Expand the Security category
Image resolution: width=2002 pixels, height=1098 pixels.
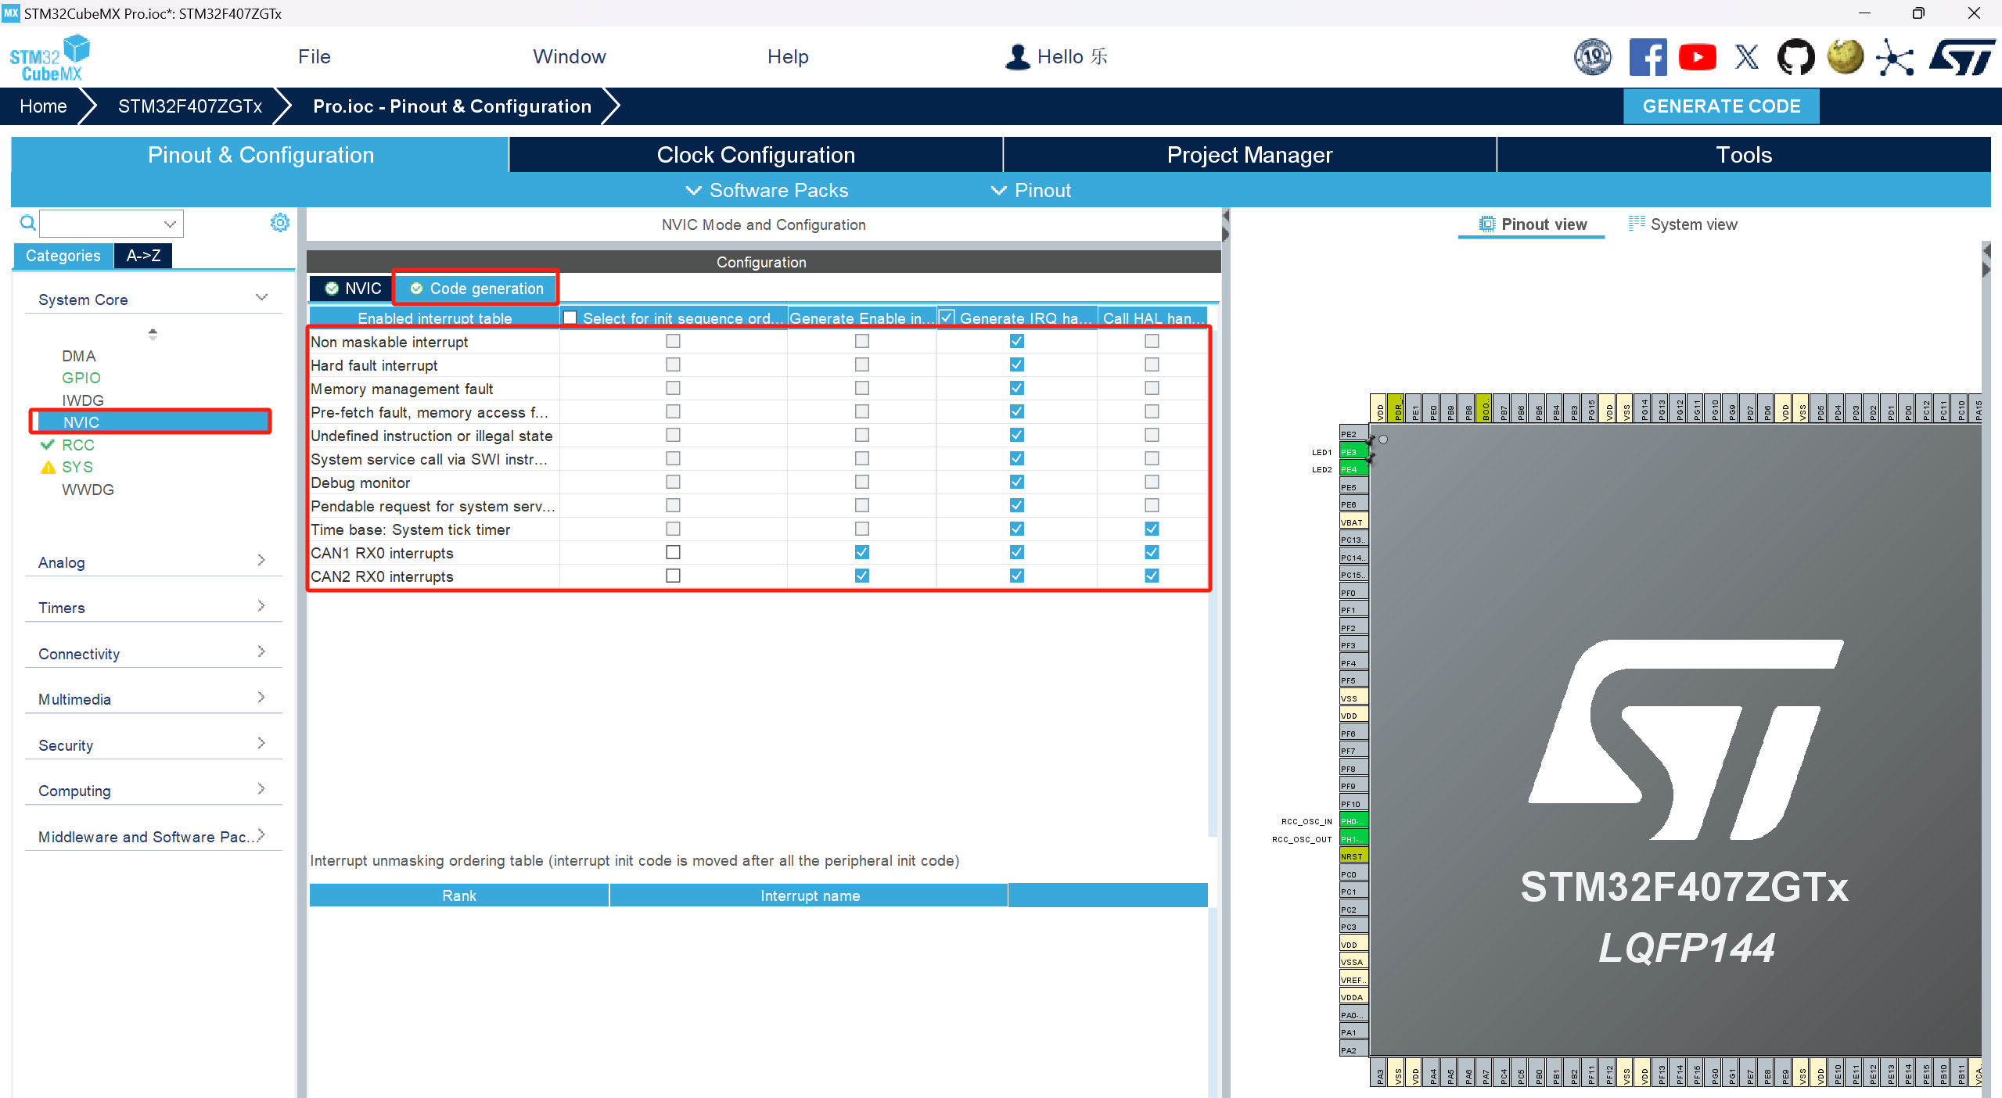click(261, 743)
